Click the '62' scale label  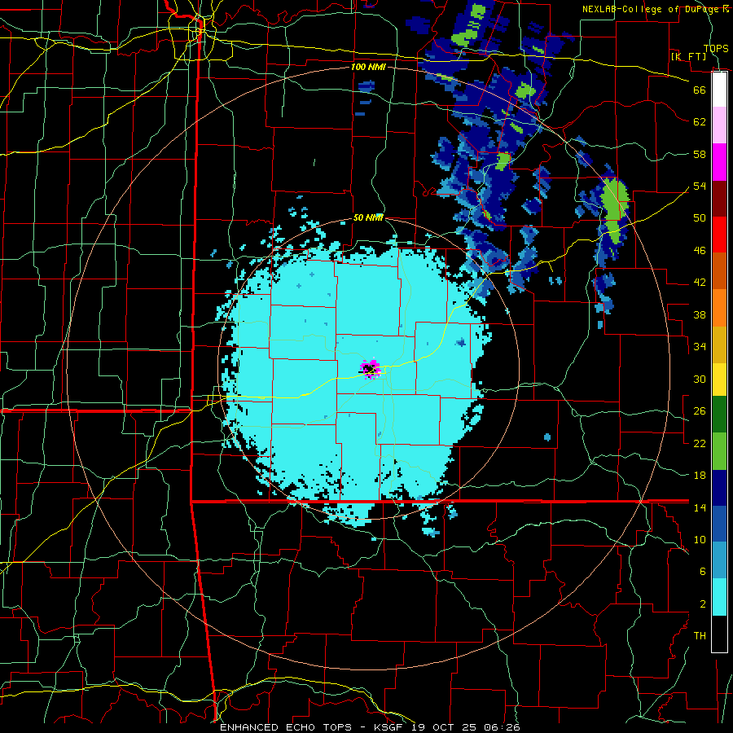pos(700,122)
